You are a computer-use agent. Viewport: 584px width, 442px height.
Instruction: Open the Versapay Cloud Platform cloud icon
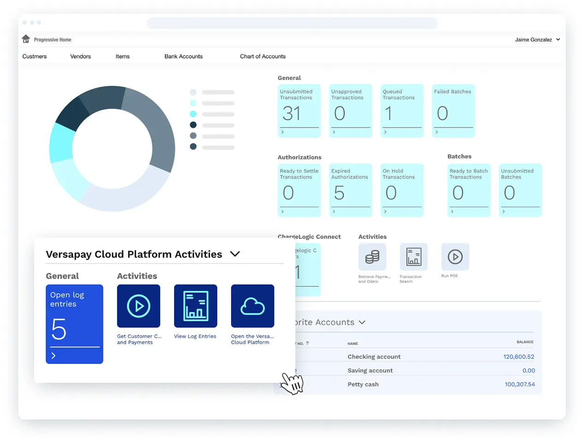click(252, 305)
